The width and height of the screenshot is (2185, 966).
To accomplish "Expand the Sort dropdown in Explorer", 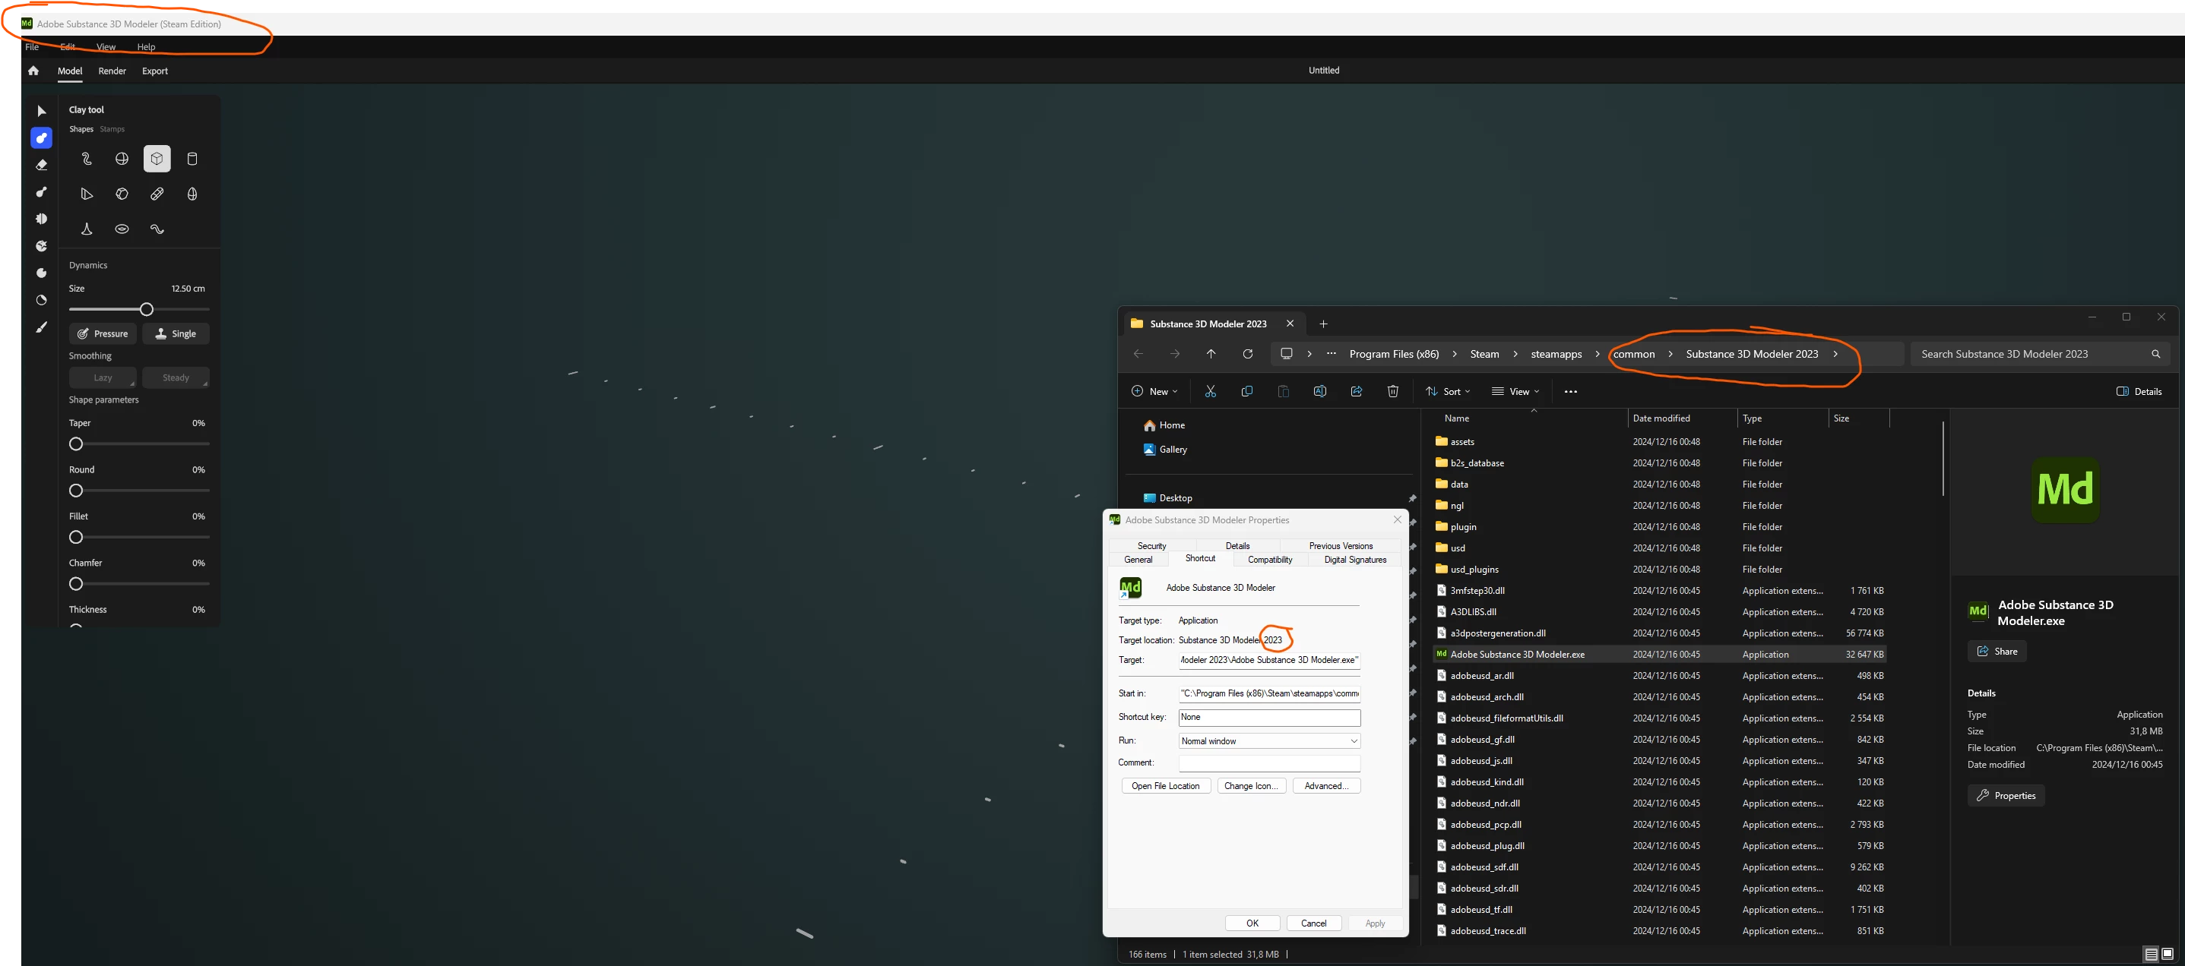I will pos(1448,391).
